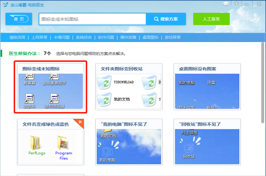
Task: Select 硬件故障 category
Action: (x=128, y=37)
